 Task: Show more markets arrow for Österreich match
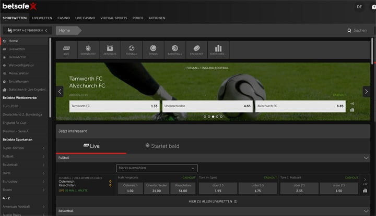pos(365,180)
